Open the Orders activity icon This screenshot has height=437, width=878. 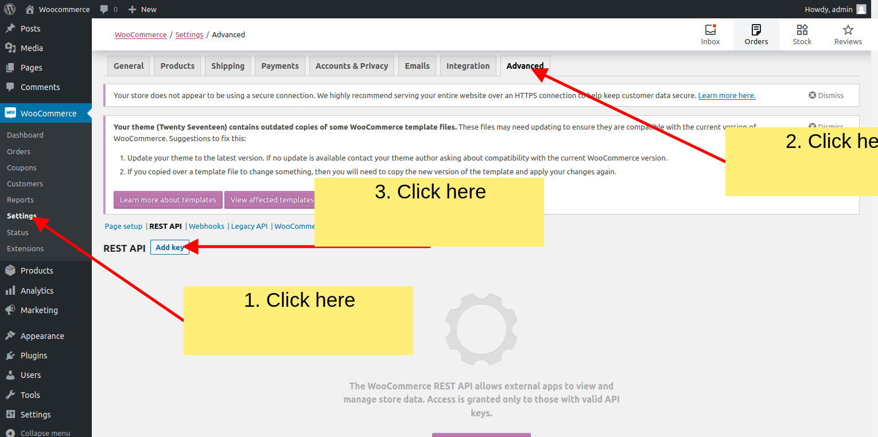756,30
